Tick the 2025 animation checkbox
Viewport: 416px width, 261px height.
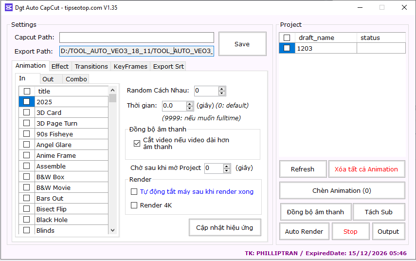[x=27, y=102]
